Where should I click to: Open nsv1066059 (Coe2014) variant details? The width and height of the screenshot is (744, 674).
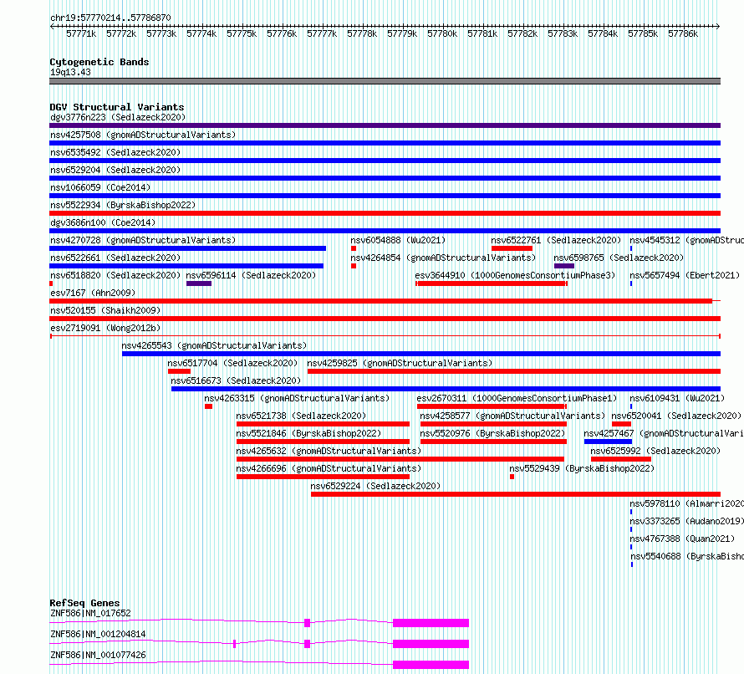point(100,187)
